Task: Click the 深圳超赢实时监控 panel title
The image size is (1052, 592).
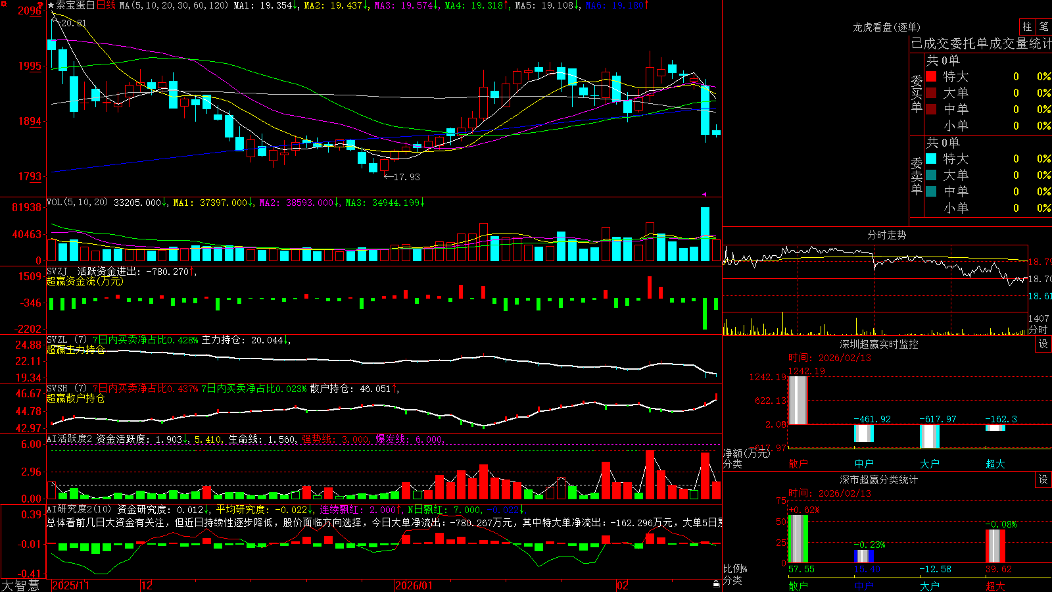Action: click(x=878, y=344)
